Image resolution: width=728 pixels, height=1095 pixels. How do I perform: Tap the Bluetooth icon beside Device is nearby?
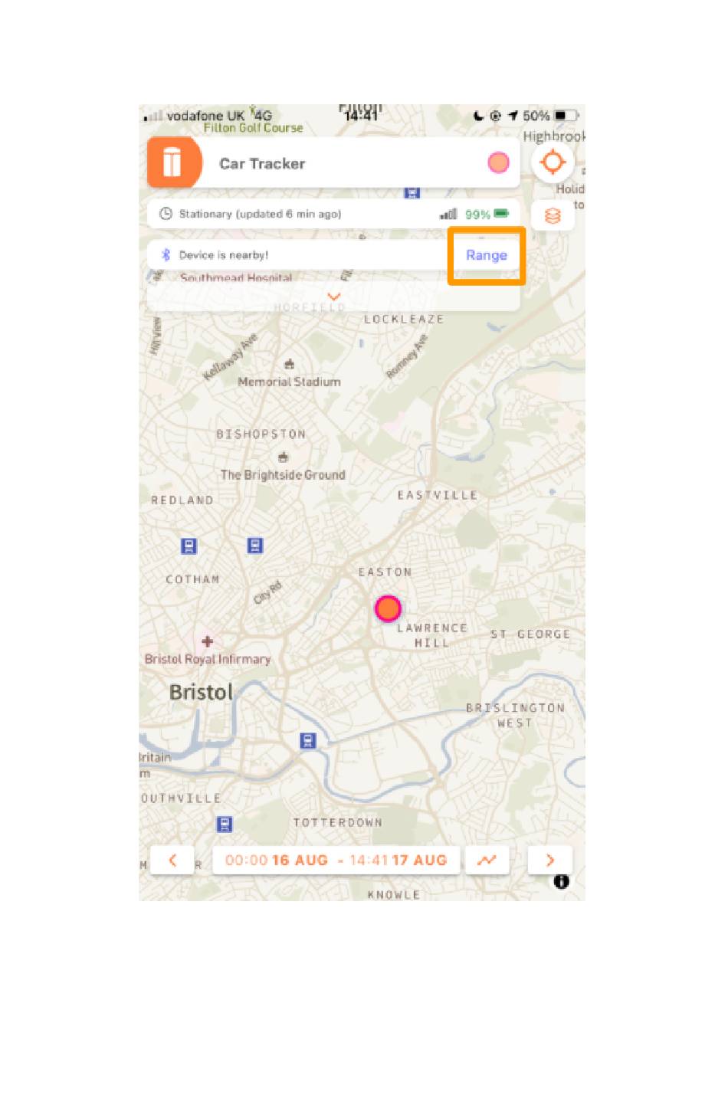click(166, 255)
